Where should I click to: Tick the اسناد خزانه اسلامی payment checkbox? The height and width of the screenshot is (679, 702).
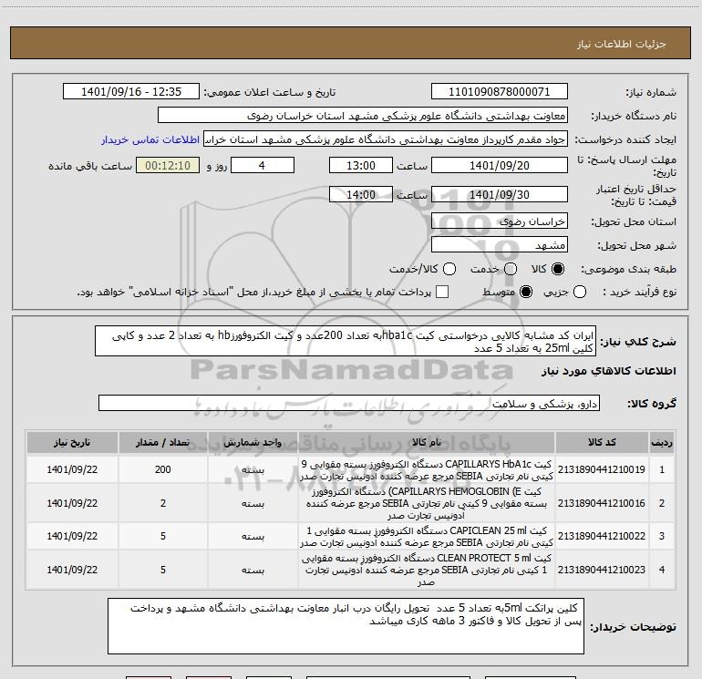(x=442, y=293)
